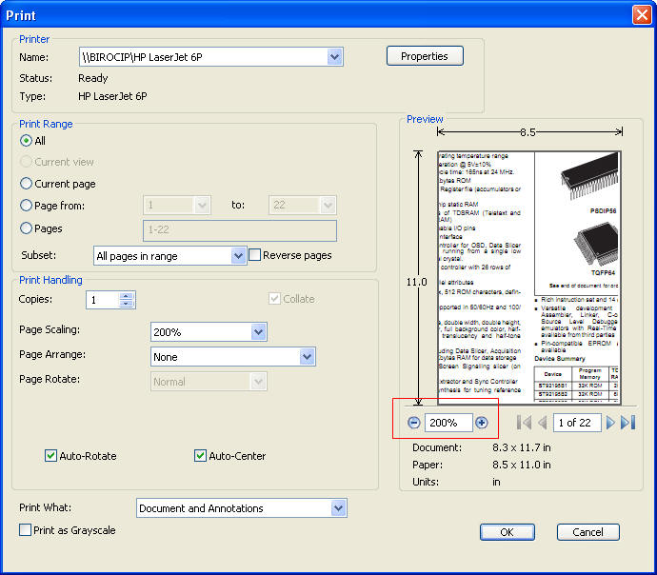Jump to last page in preview

coord(627,423)
